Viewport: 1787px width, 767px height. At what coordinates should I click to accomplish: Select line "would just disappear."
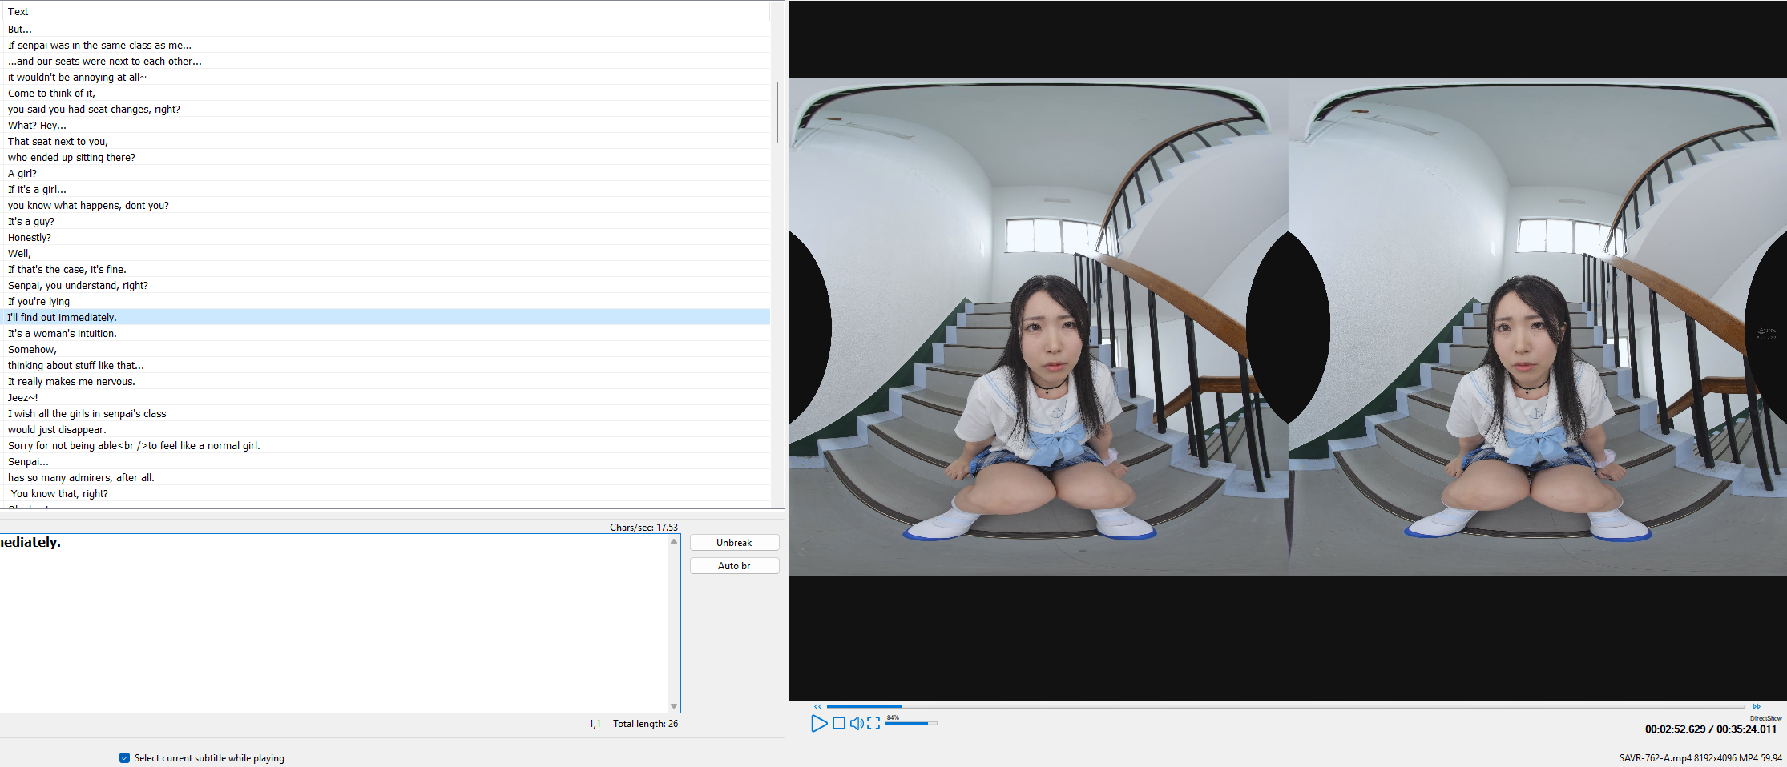[x=386, y=430]
